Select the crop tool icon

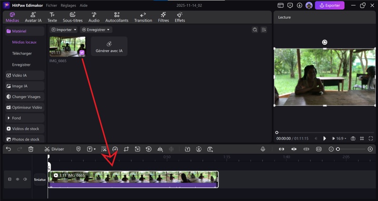[126, 149]
